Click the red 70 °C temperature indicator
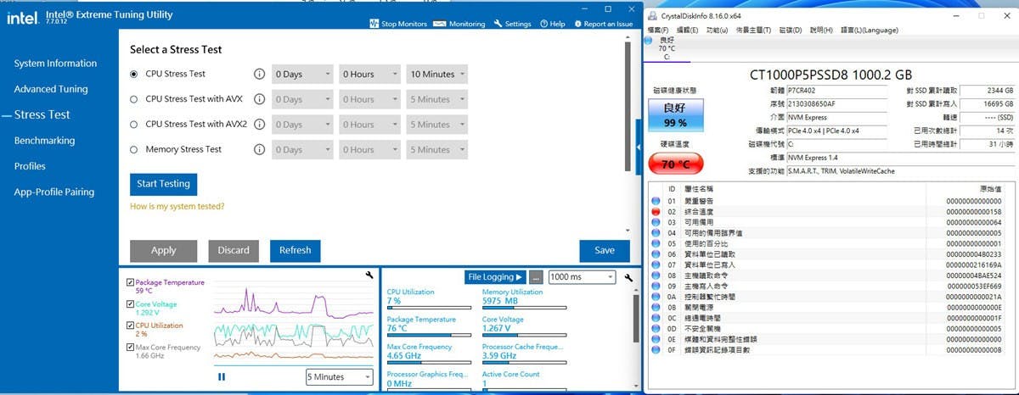Screen dimensions: 1019x395 (675, 163)
